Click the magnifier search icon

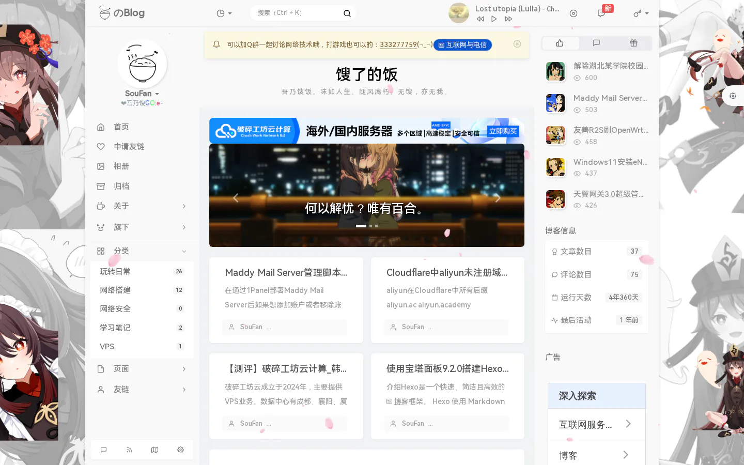coord(347,13)
